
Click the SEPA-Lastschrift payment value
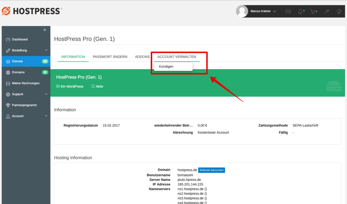(305, 125)
